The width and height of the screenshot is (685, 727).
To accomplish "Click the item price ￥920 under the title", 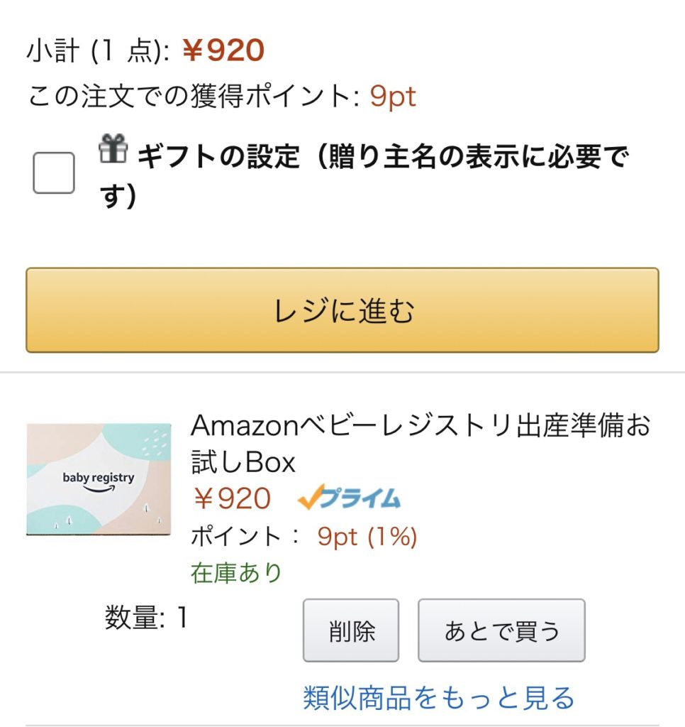I will (x=232, y=499).
